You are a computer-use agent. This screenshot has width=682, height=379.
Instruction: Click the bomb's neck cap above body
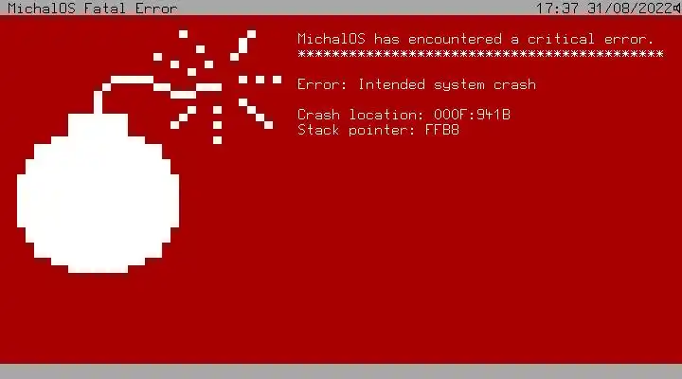[x=98, y=125]
